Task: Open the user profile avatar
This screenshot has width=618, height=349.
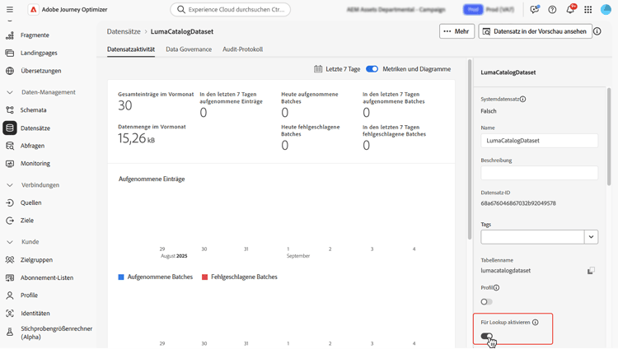Action: click(x=606, y=9)
